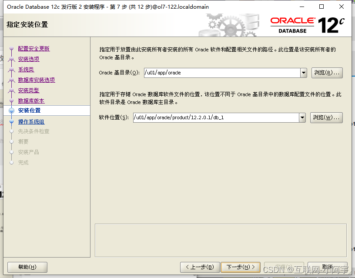The image size is (355, 278).
Task: Click the 完成 step label
Action: pyautogui.click(x=23, y=163)
